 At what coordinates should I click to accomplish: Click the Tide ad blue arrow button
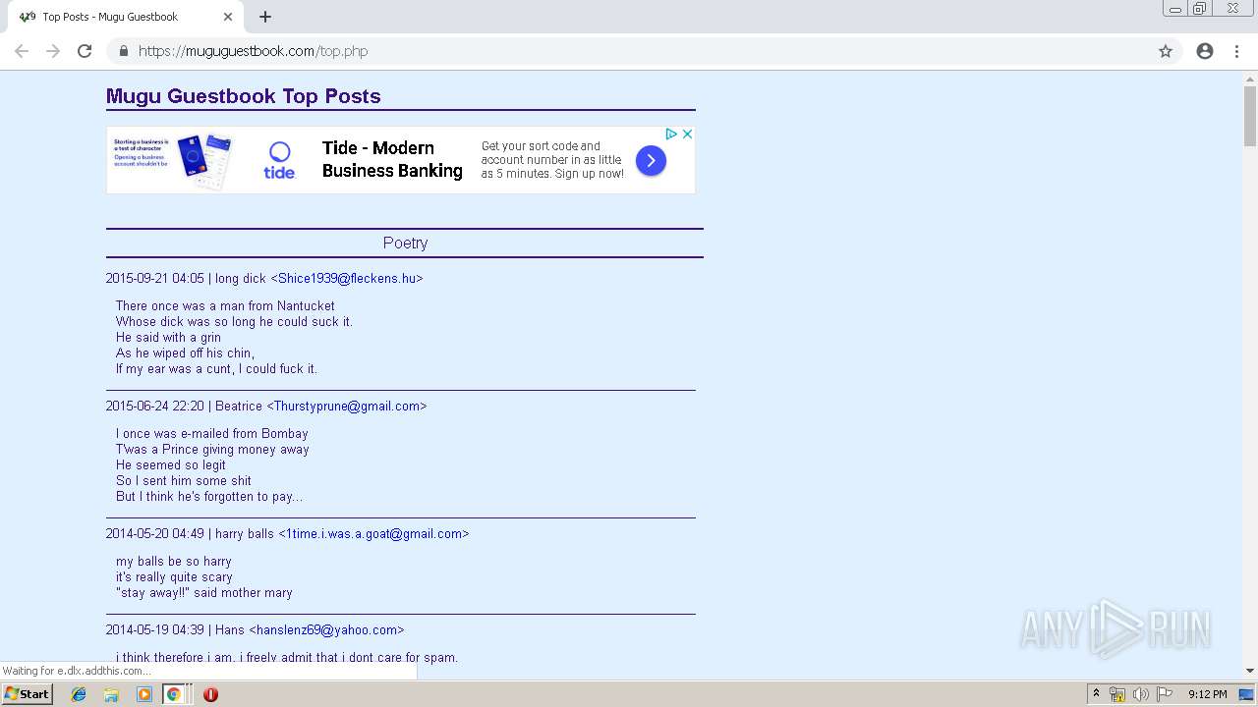tap(651, 160)
